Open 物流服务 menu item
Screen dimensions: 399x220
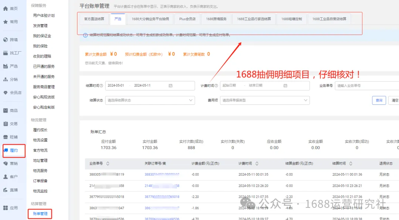pos(40,171)
